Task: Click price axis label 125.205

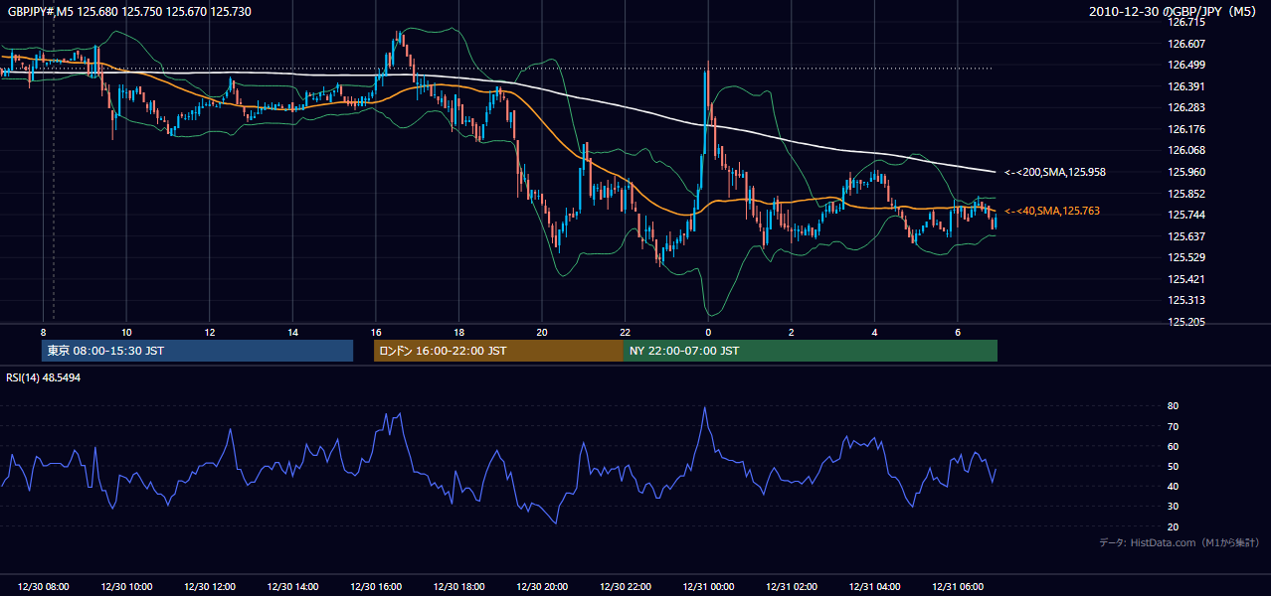Action: pyautogui.click(x=1186, y=322)
